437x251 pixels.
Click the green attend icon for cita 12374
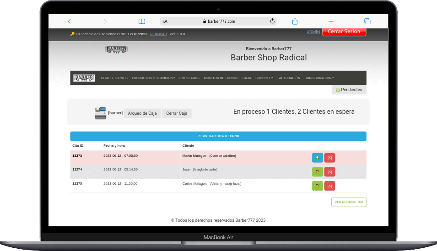317,172
